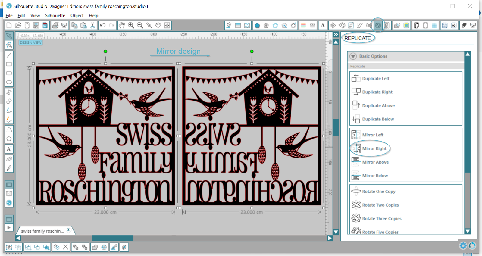
Task: Click the Zoom In magnifier icon
Action: click(x=131, y=25)
